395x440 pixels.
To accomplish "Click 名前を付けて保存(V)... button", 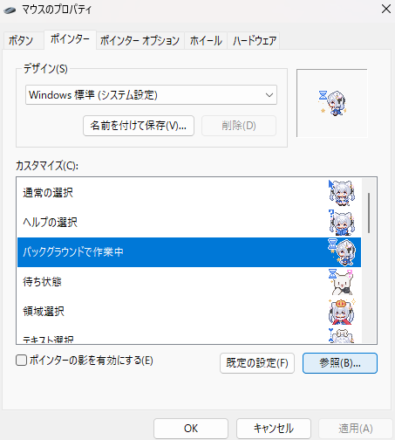I will coord(139,126).
